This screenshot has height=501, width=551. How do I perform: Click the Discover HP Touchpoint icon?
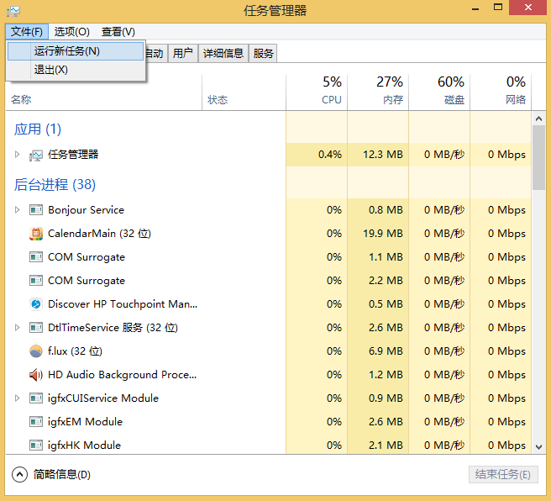[35, 304]
